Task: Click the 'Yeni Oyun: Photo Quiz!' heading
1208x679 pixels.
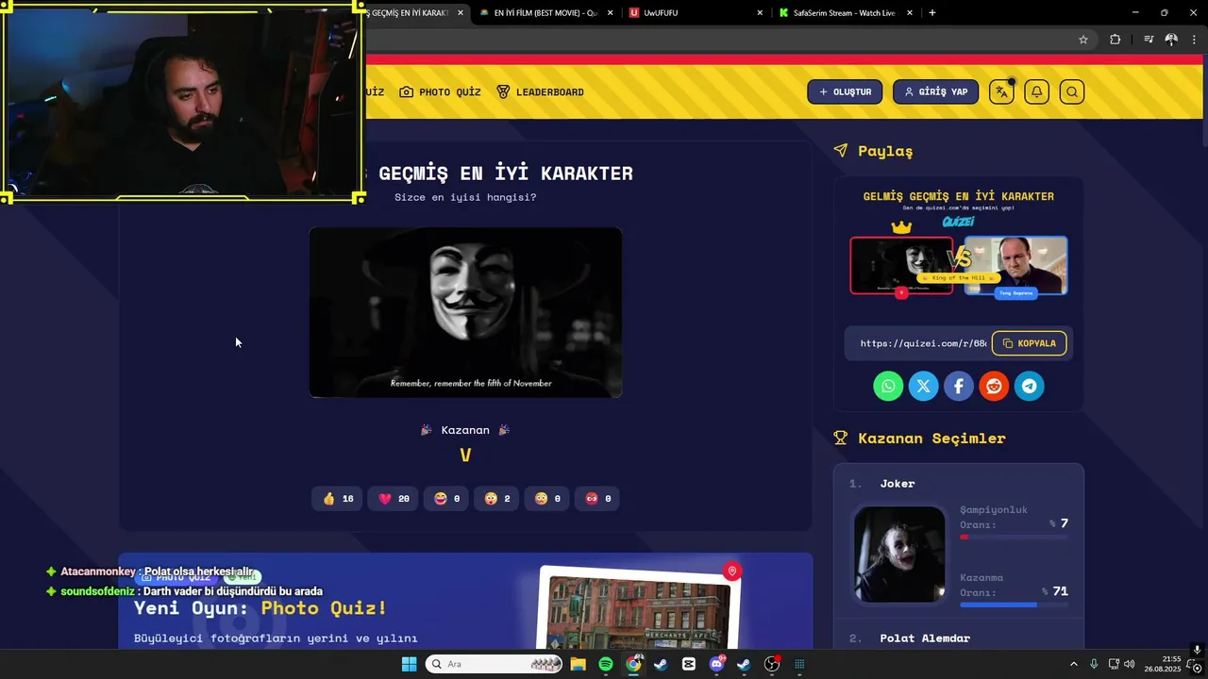Action: coord(260,608)
